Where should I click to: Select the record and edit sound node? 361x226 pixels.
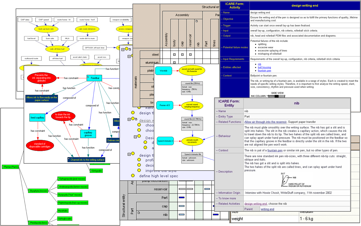192,70
